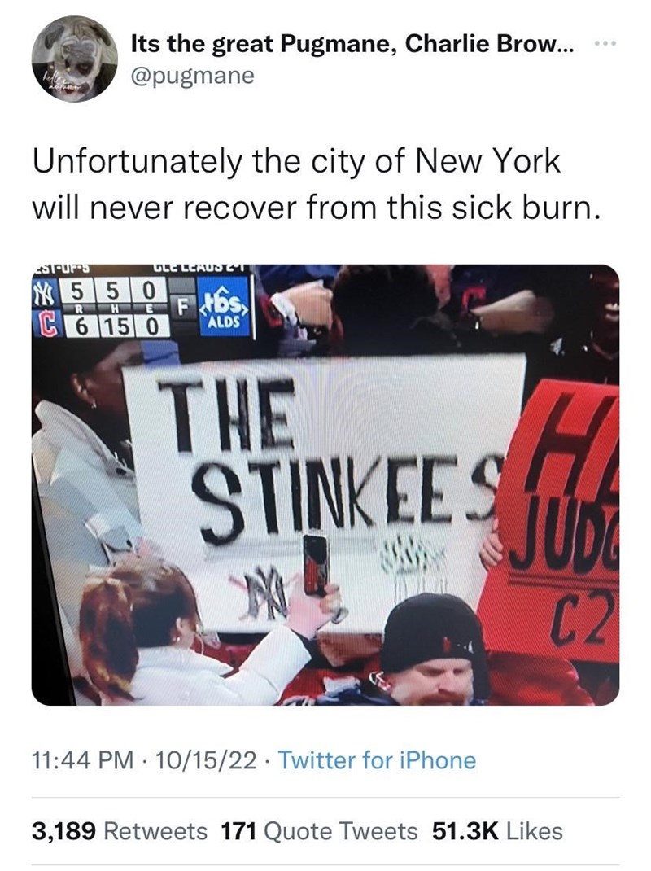Click the TBS ALDS logo in photo
651x871 pixels.
[x=225, y=309]
